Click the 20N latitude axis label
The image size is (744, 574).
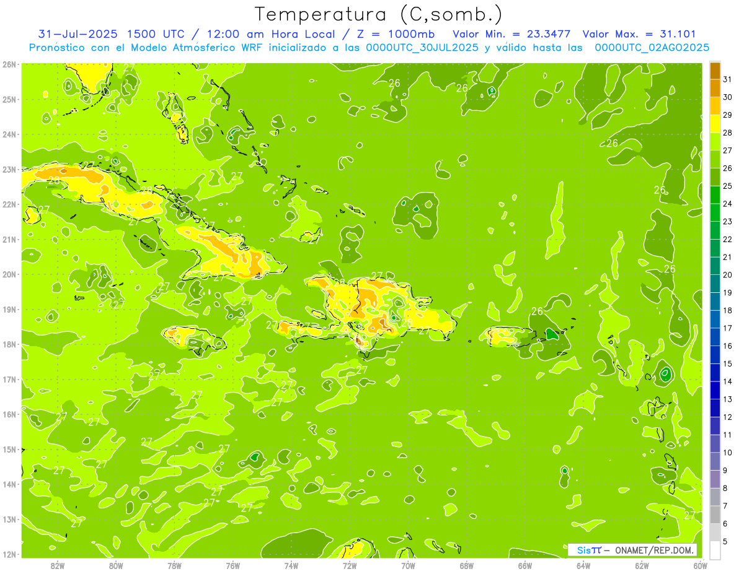pyautogui.click(x=10, y=274)
